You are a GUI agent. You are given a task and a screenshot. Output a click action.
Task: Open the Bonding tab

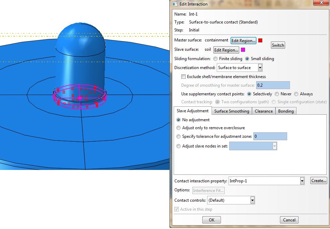tap(286, 111)
